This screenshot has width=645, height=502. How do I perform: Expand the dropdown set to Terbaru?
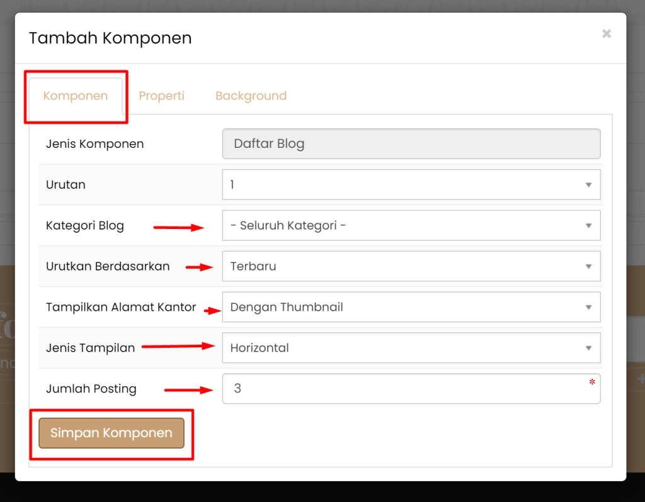pos(411,267)
